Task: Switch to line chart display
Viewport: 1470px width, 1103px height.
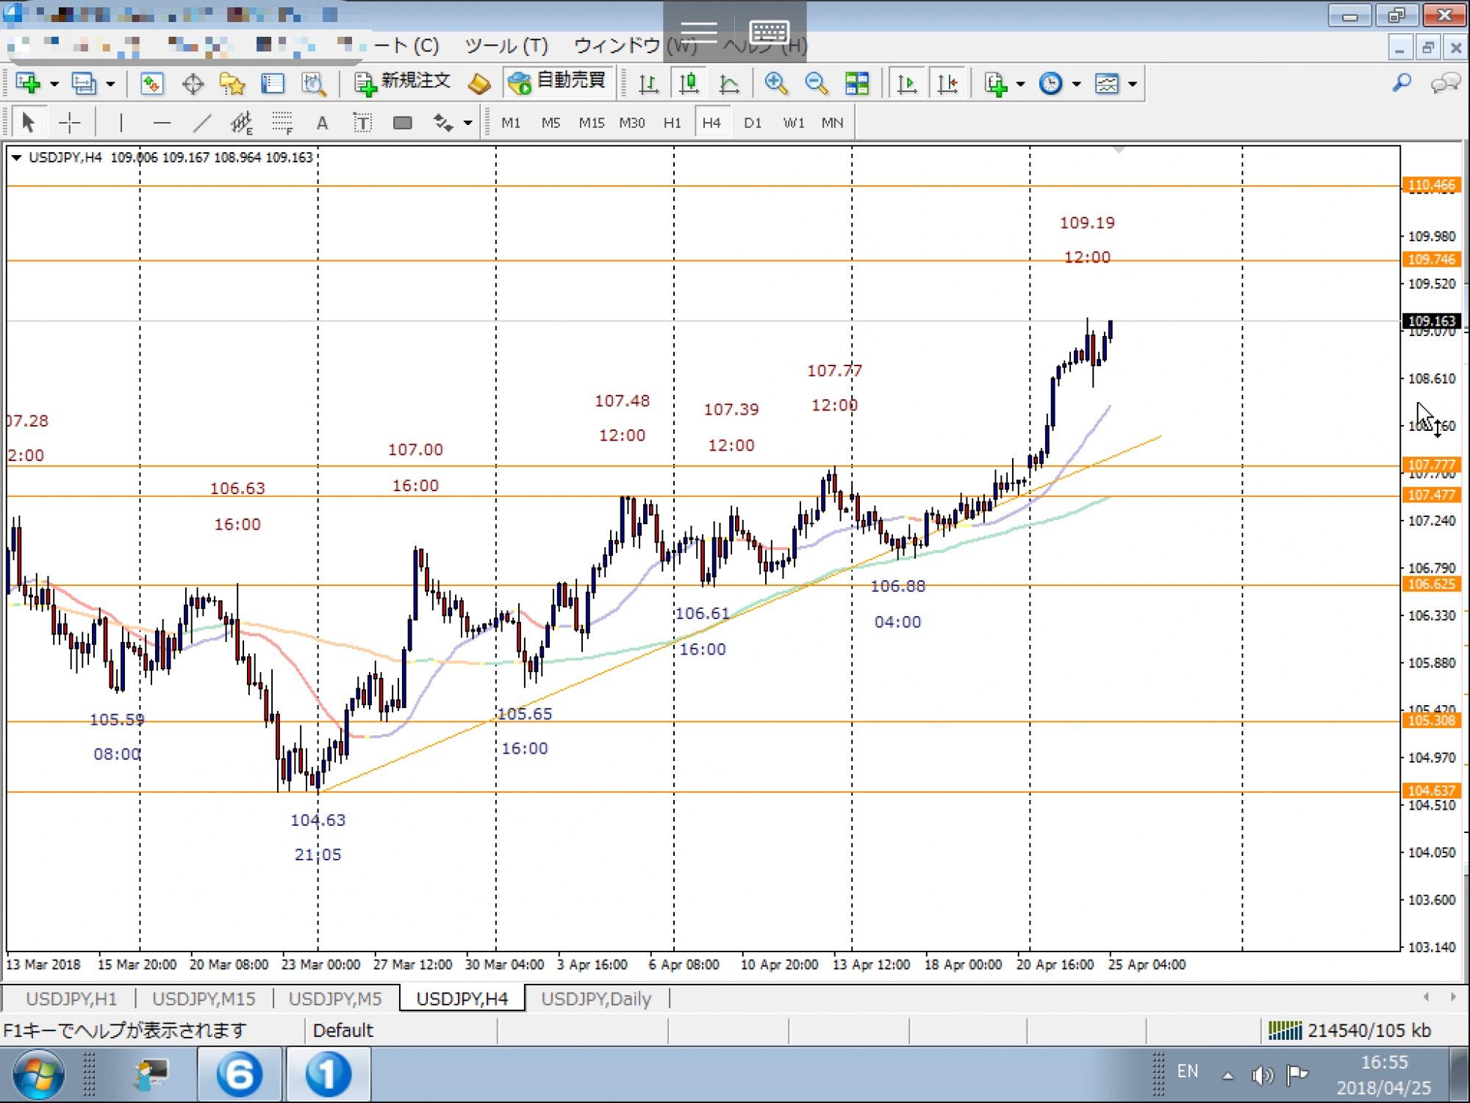Action: 729,83
